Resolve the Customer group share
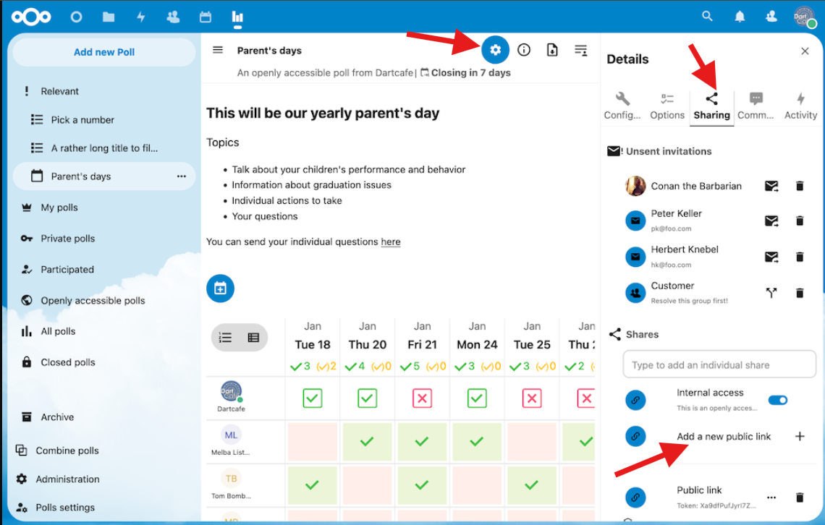Image resolution: width=825 pixels, height=525 pixels. coord(771,293)
